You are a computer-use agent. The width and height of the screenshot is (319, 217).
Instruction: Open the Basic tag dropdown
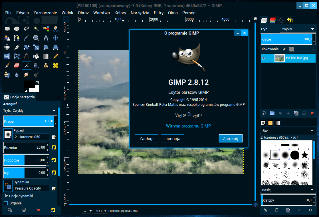click(x=288, y=190)
